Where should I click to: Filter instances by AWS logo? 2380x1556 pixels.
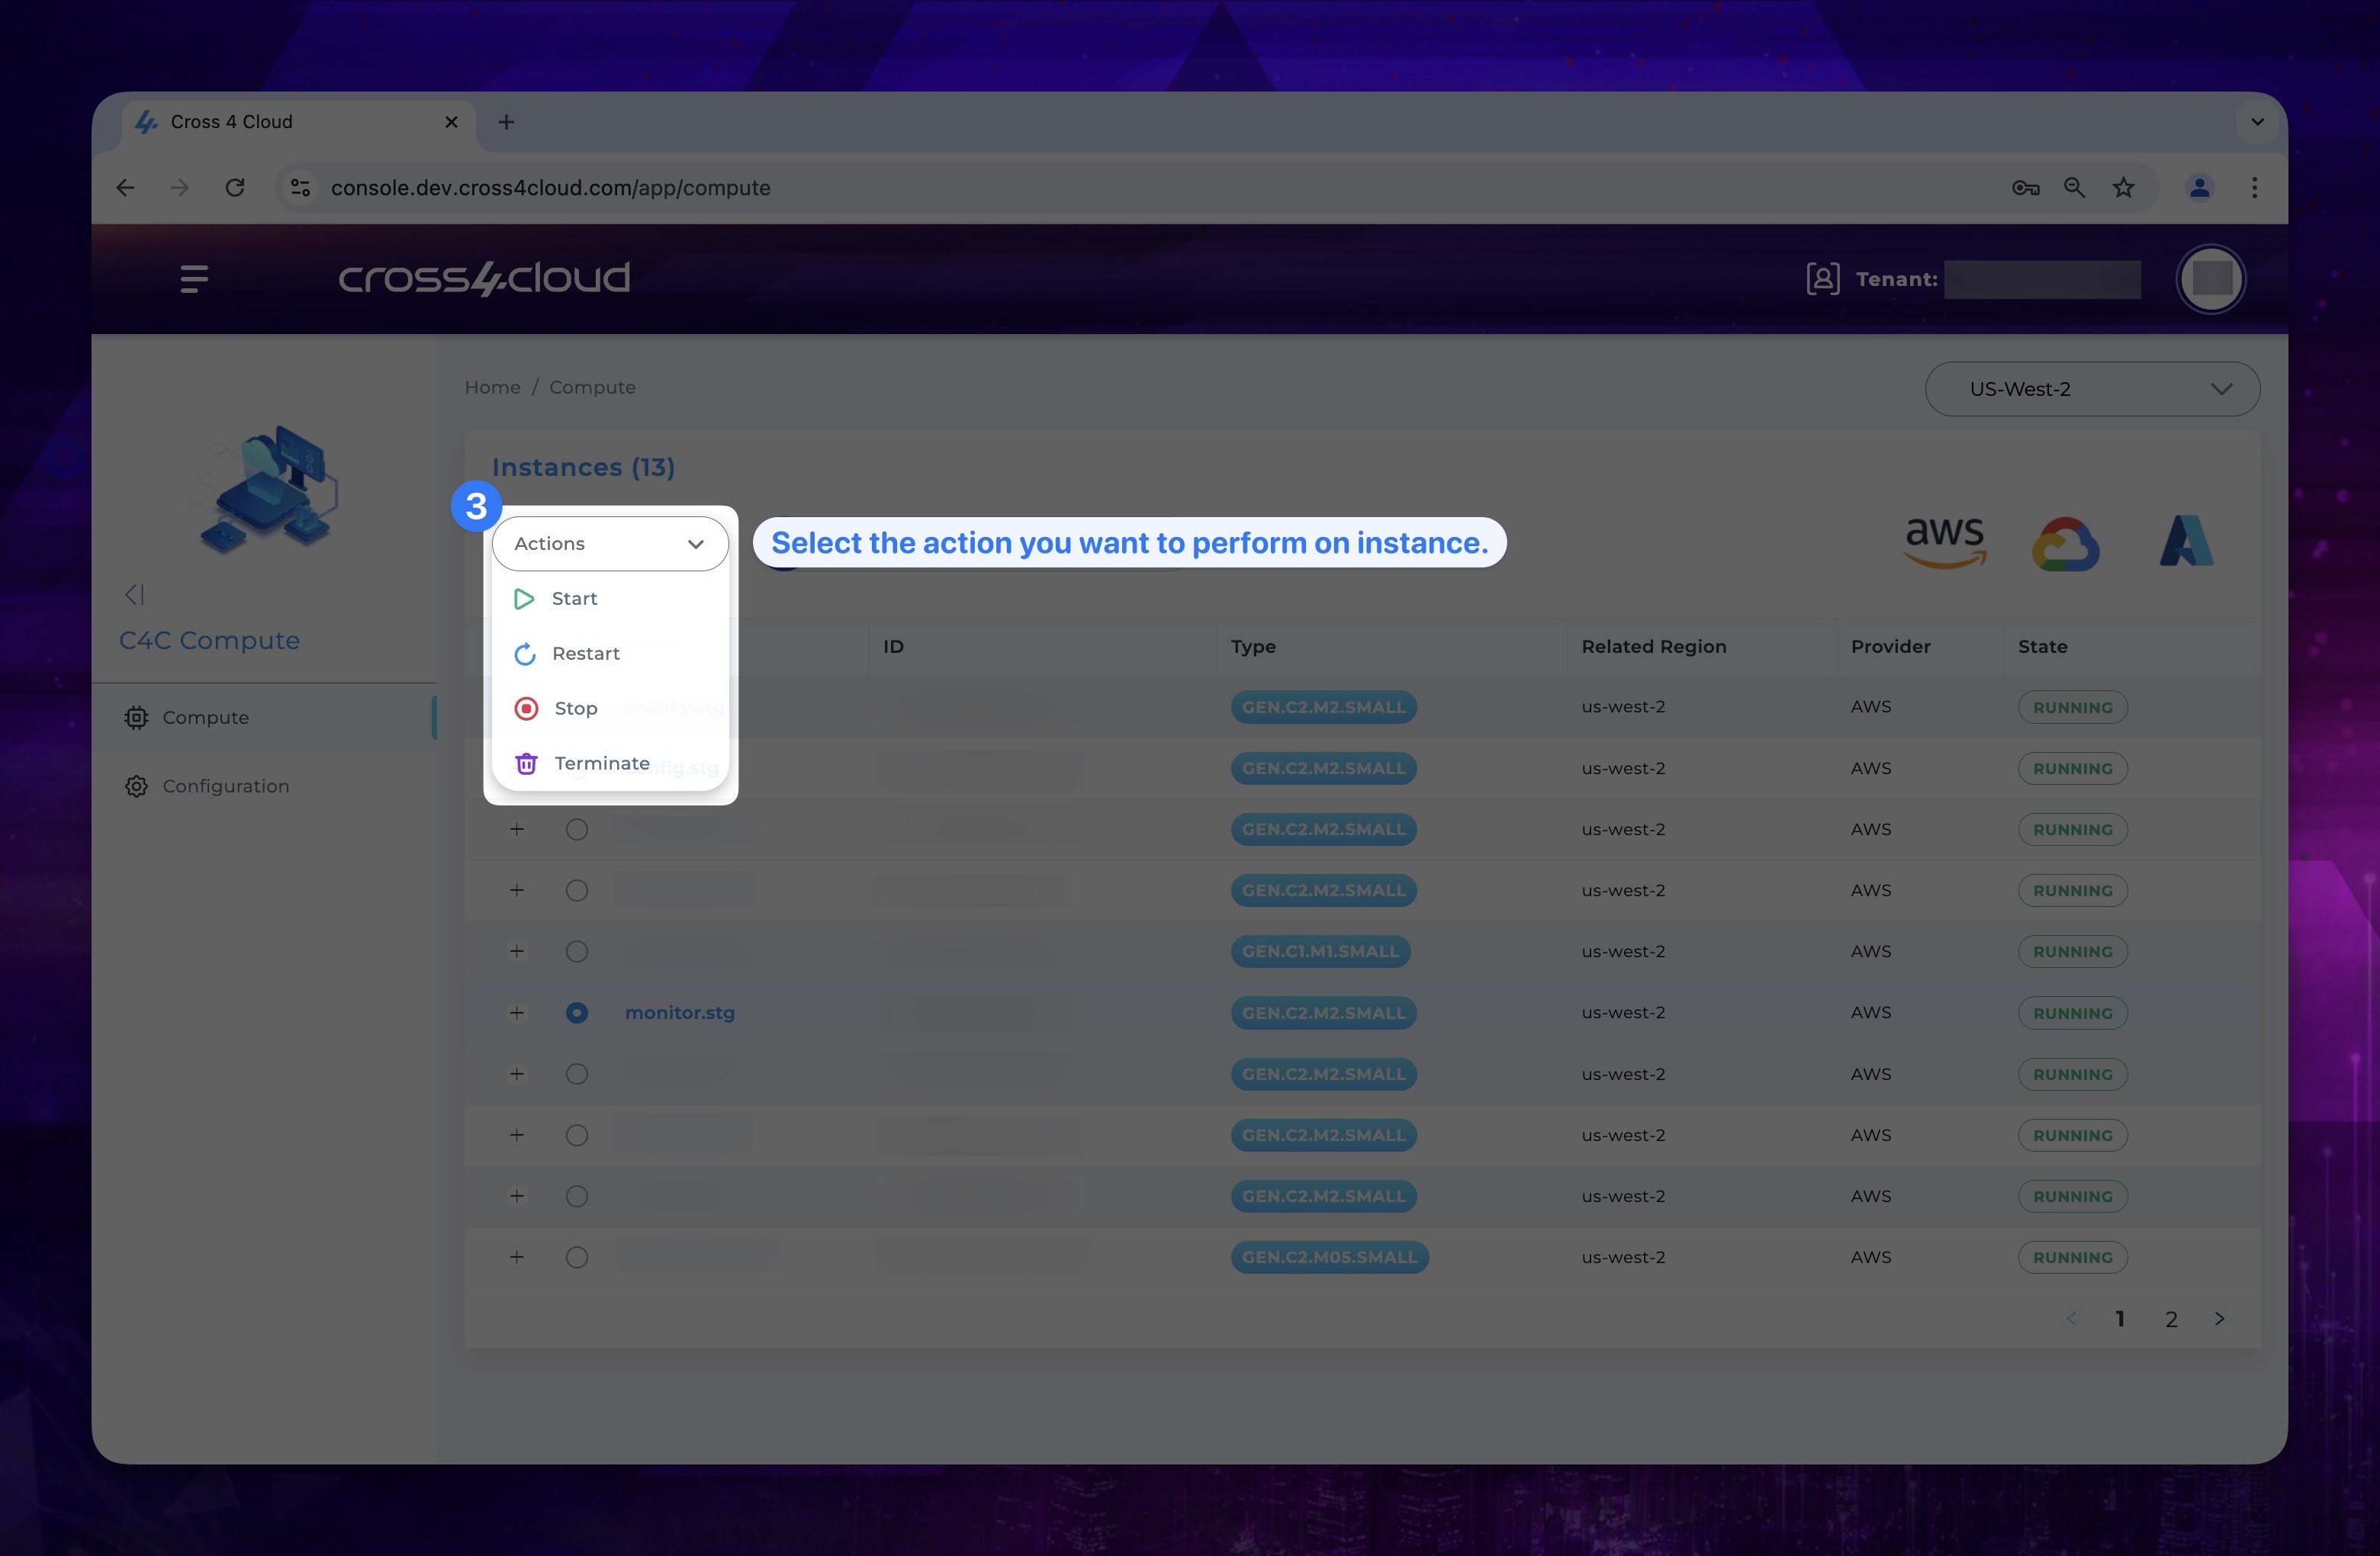(x=1944, y=543)
